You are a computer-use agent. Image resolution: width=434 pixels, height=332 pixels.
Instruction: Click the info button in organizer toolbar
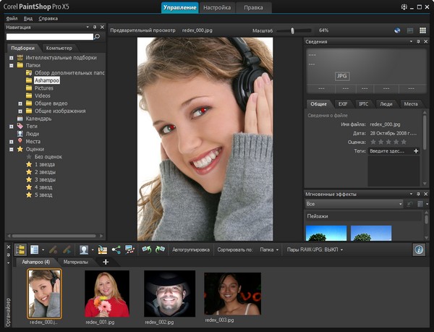(x=419, y=250)
